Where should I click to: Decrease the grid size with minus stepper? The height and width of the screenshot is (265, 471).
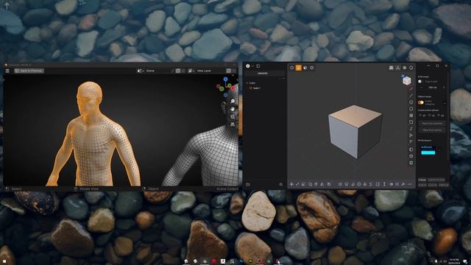tap(421, 88)
